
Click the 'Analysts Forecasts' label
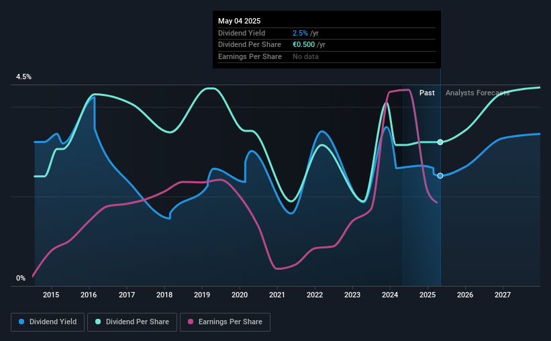(x=478, y=93)
